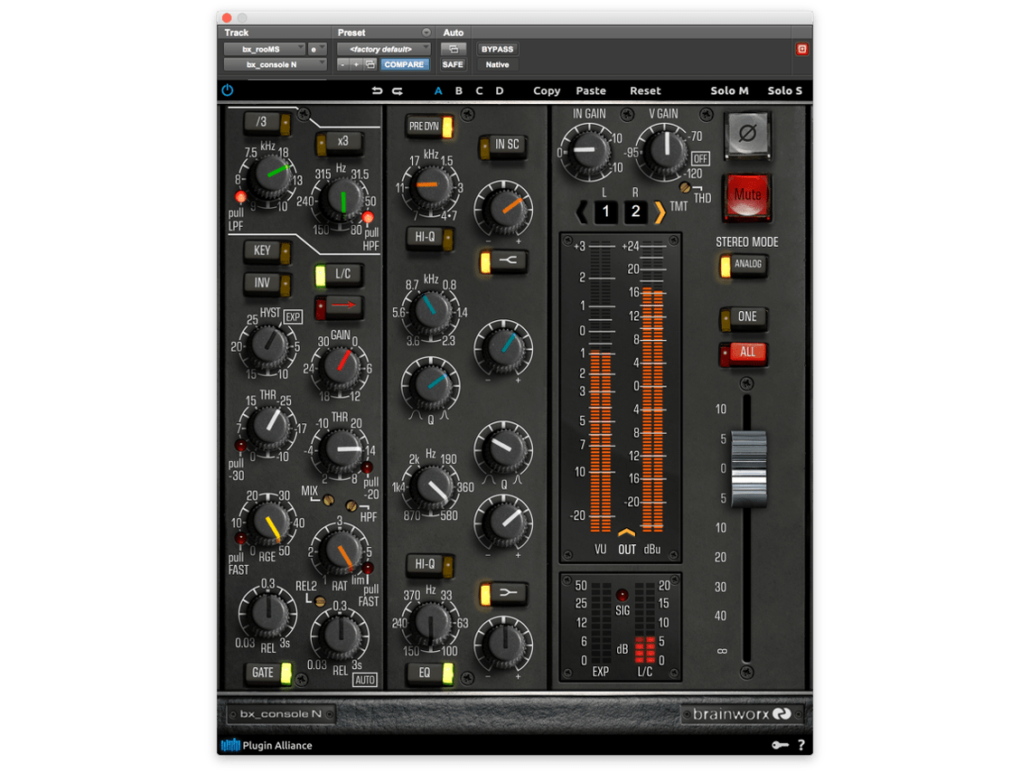Toggle the ALL channels button
1030x773 pixels.
744,353
